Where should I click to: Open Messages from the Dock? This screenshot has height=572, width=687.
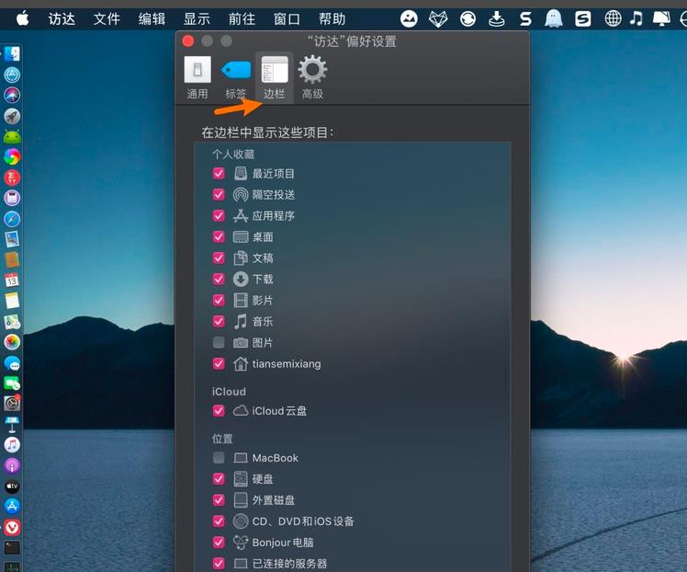[x=12, y=362]
